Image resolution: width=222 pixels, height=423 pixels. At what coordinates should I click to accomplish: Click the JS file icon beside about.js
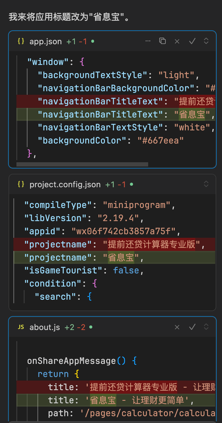pos(21,327)
